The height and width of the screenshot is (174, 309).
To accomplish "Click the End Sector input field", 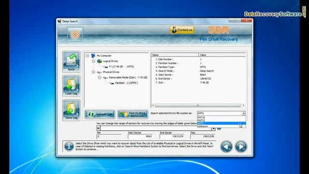I will coord(172,136).
